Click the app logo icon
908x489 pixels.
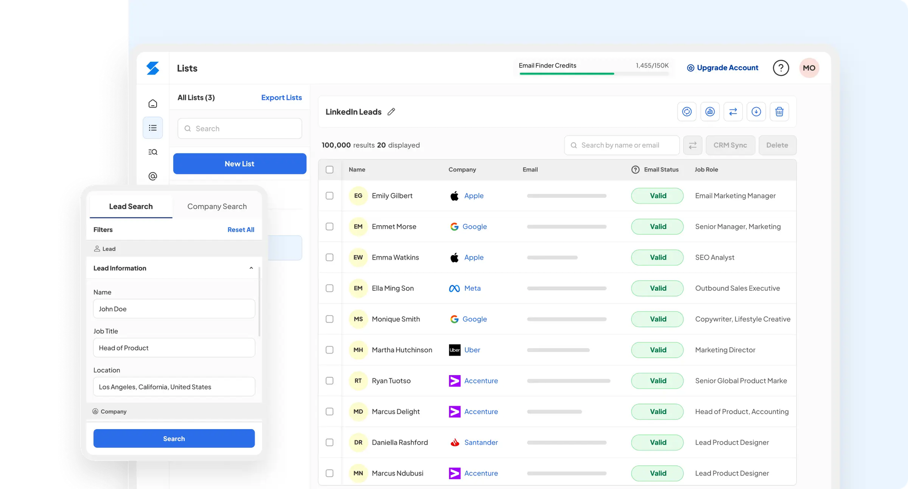pyautogui.click(x=153, y=68)
